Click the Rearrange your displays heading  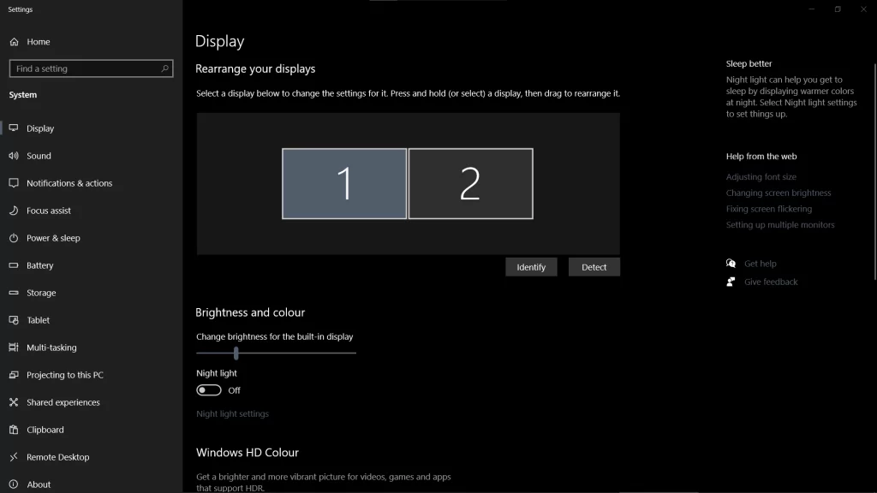point(255,68)
